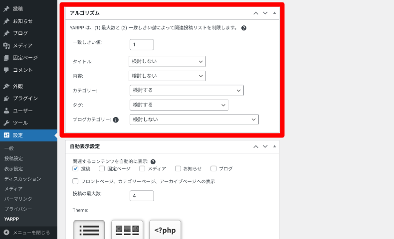
Task: Open the タイトル dropdown
Action: (x=167, y=61)
